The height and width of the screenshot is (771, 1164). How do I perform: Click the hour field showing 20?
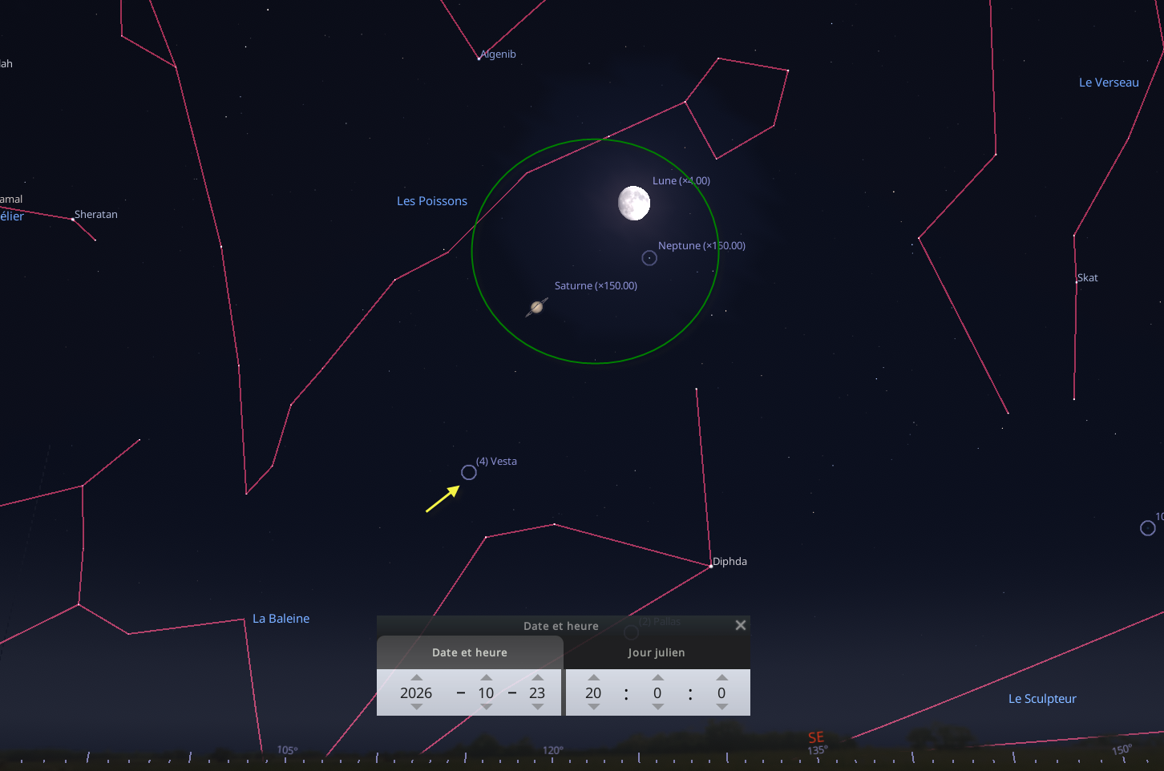(593, 692)
